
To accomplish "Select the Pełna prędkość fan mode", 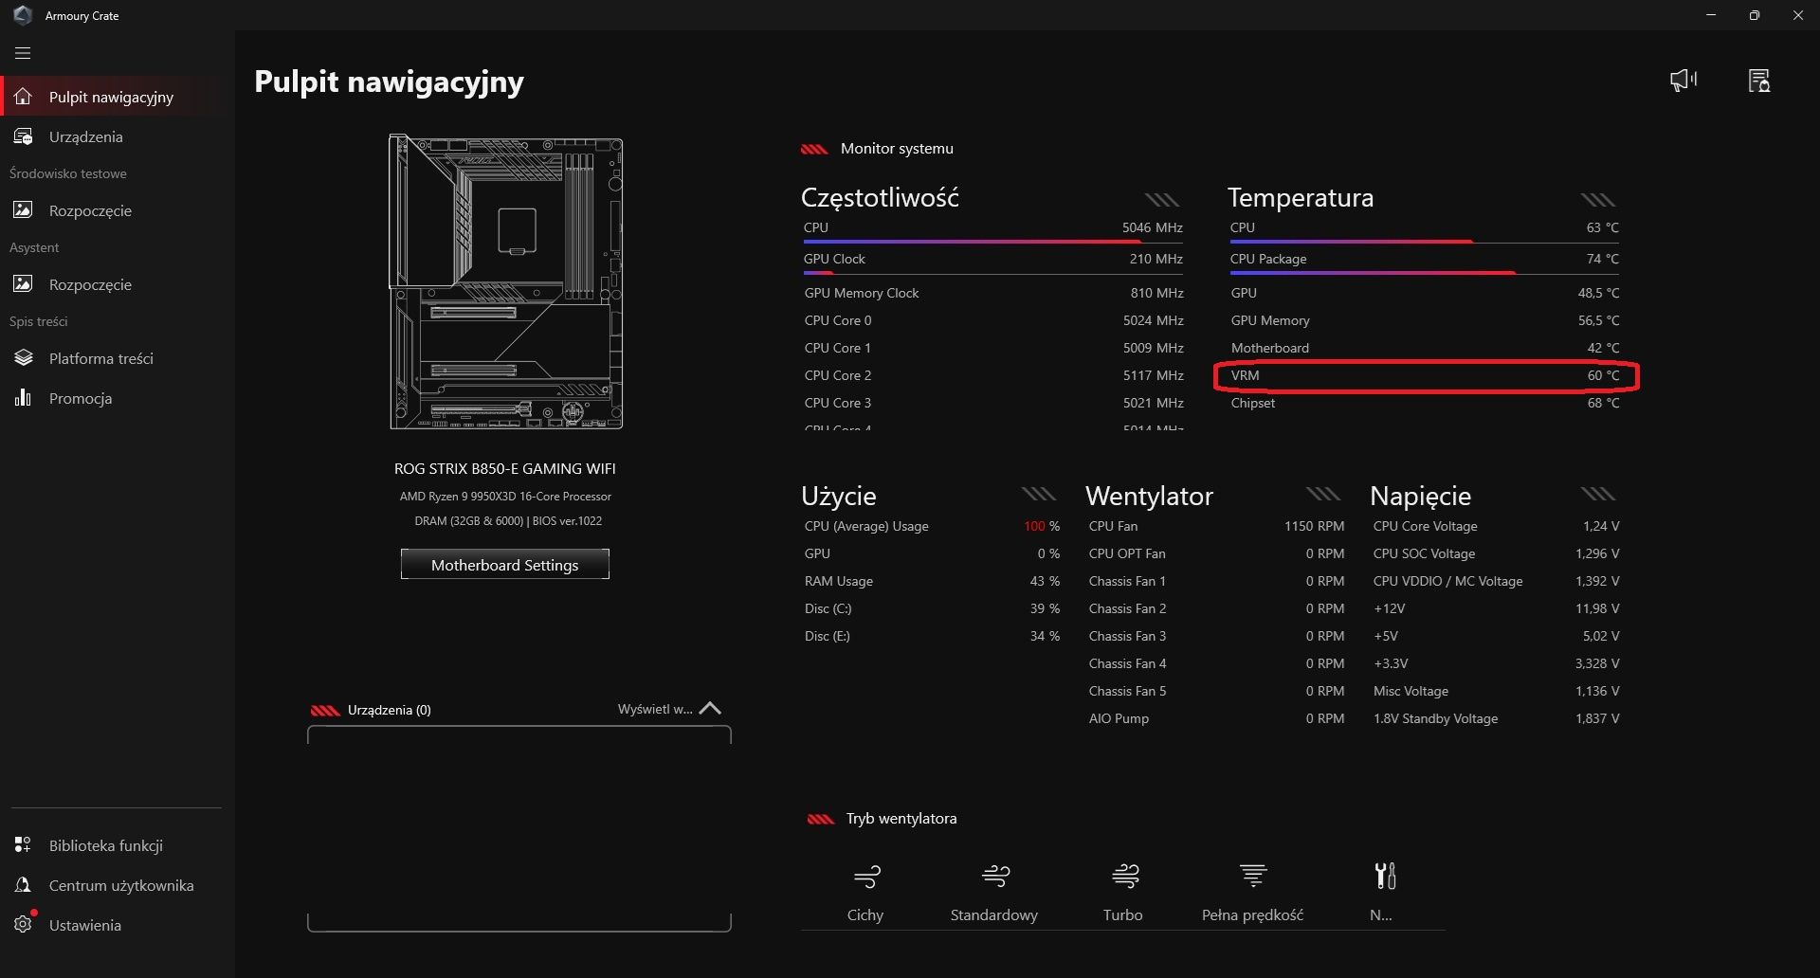I will point(1253,892).
